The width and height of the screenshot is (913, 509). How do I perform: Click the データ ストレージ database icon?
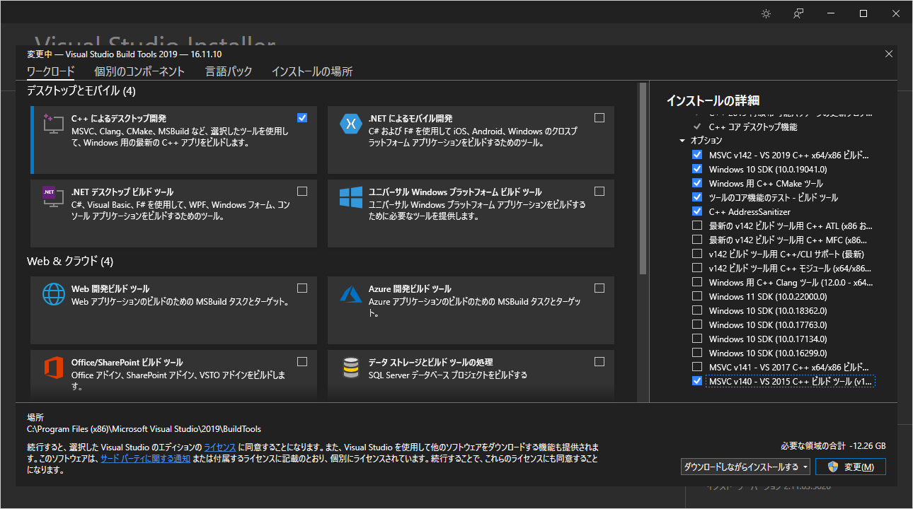351,368
